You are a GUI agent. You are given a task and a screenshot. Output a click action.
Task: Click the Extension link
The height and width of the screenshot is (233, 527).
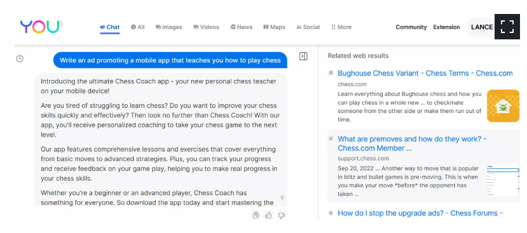pyautogui.click(x=446, y=27)
